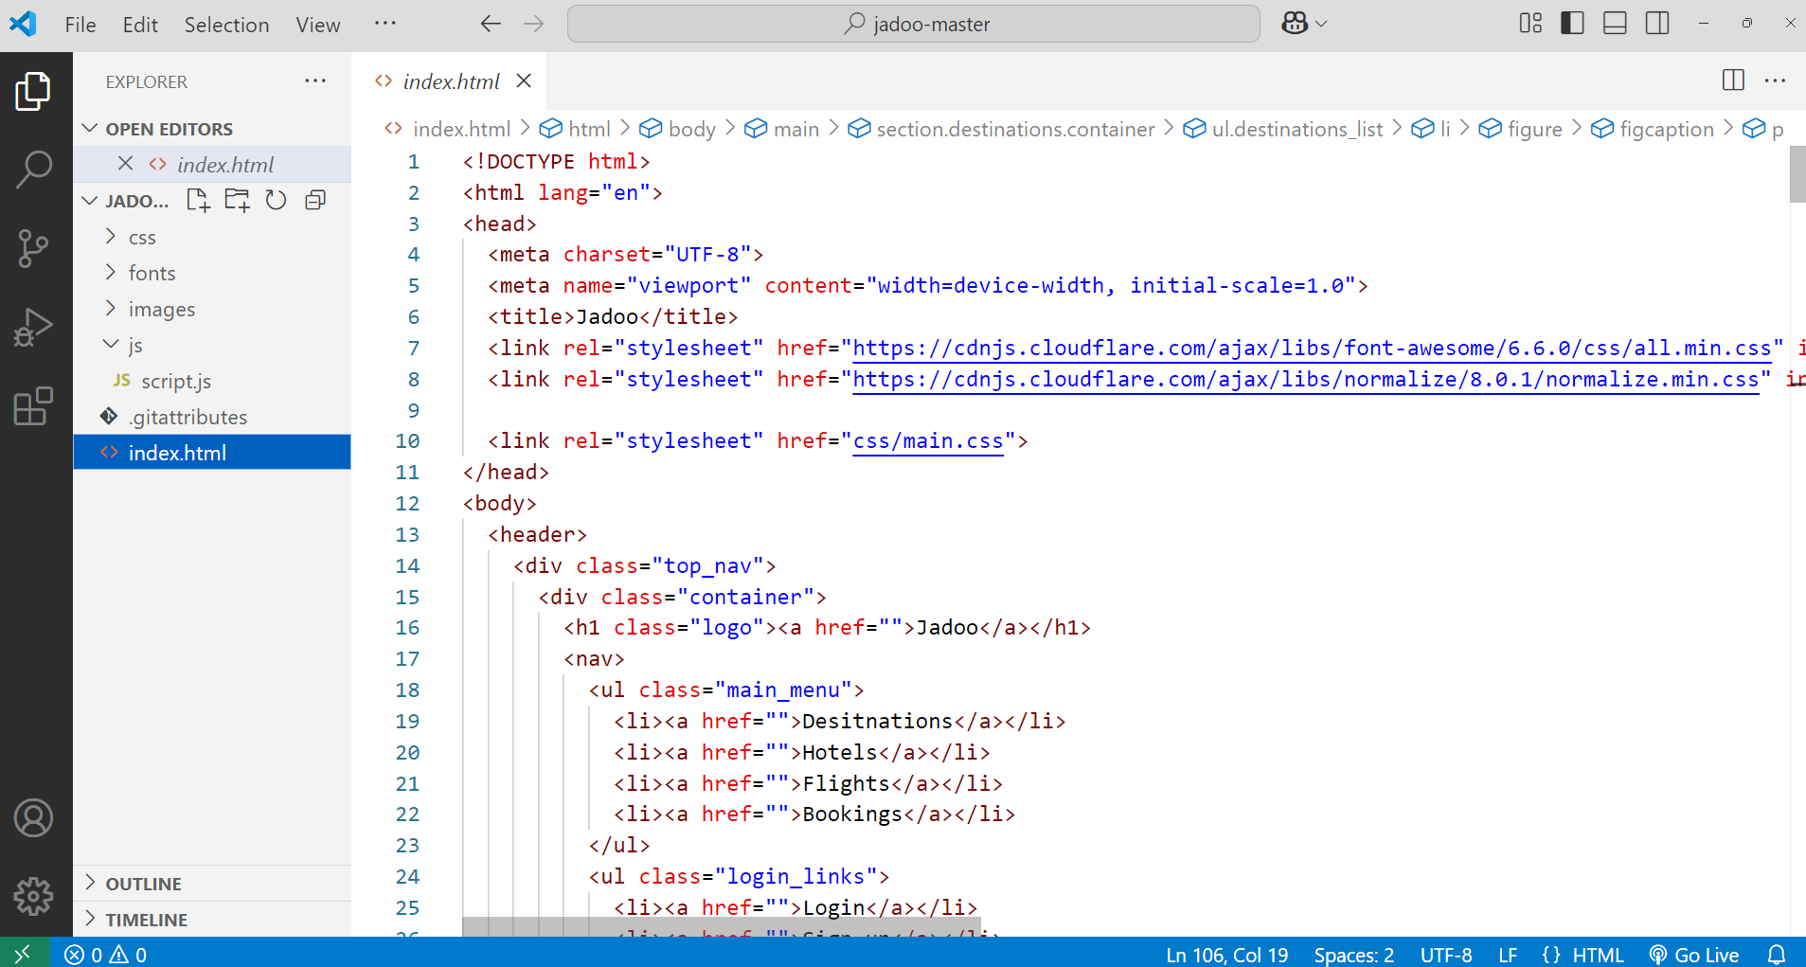Open the Run and Debug icon
This screenshot has width=1806, height=967.
click(34, 327)
